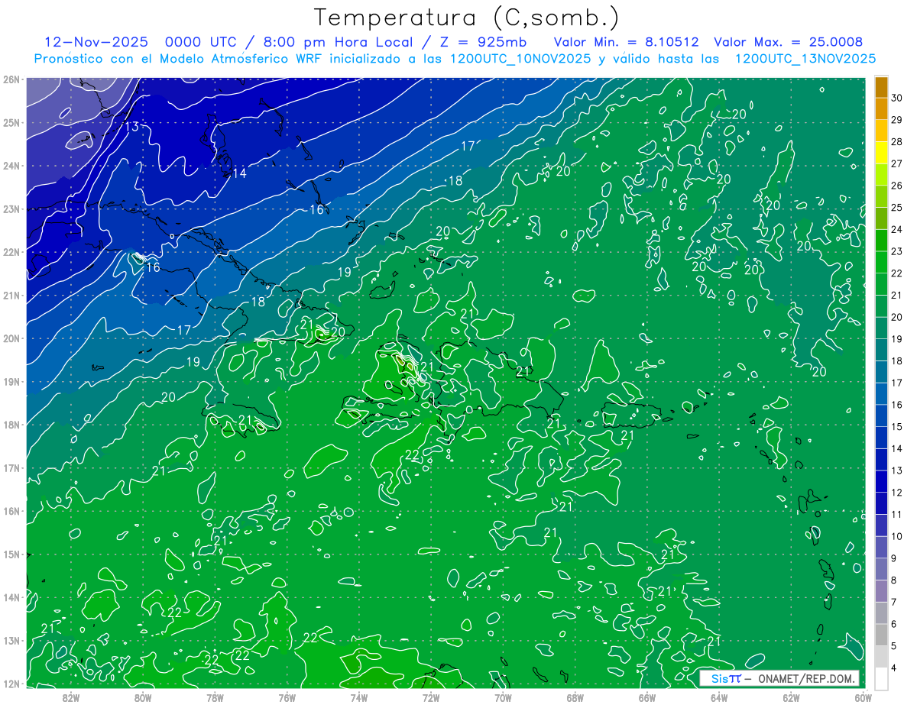Click the title "Temperatura (C,somb.)"
917x708 pixels.
coord(467,18)
